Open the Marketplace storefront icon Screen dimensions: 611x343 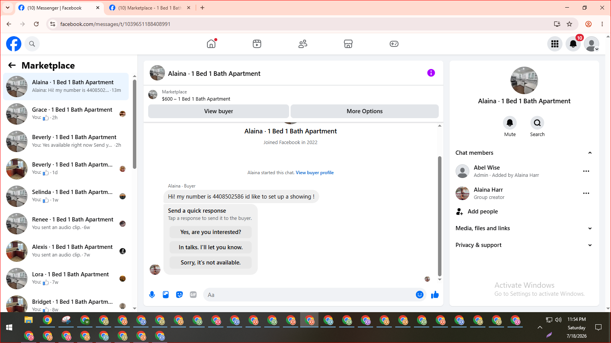(348, 44)
